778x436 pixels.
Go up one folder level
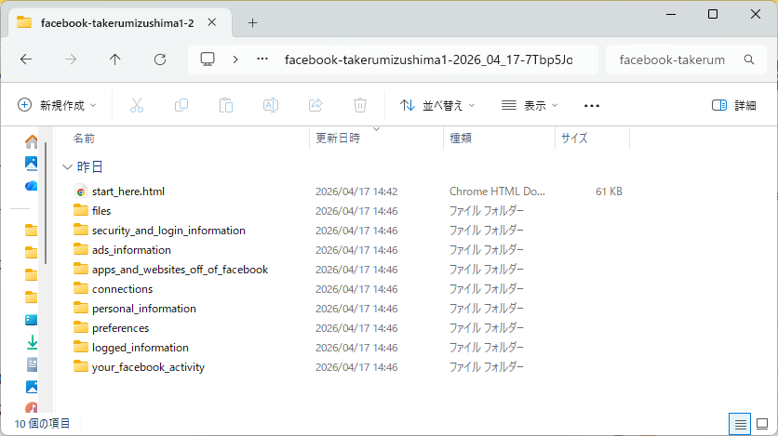tap(115, 59)
